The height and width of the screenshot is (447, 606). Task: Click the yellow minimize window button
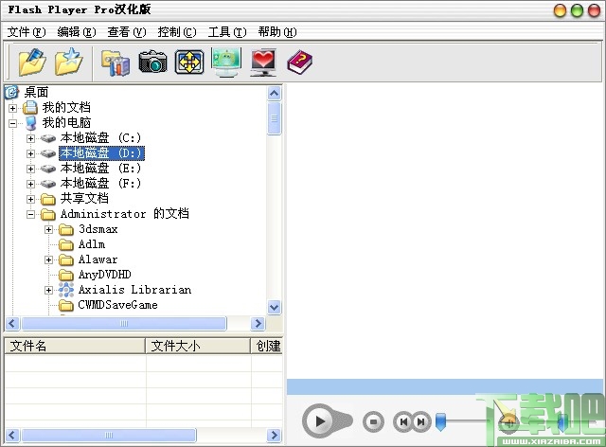(560, 10)
